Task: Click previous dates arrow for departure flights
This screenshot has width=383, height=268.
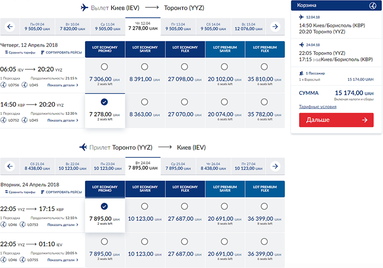Action: pos(10,27)
